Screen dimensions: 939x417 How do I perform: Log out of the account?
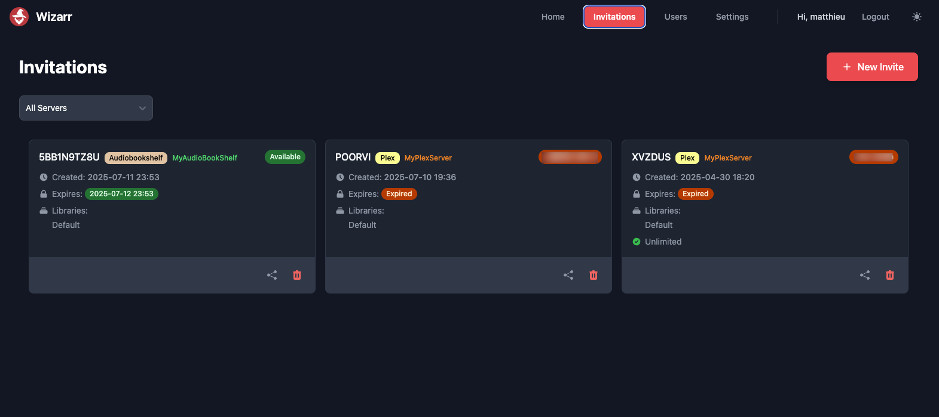(875, 17)
